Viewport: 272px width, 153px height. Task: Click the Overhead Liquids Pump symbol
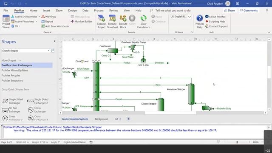[x=133, y=47]
